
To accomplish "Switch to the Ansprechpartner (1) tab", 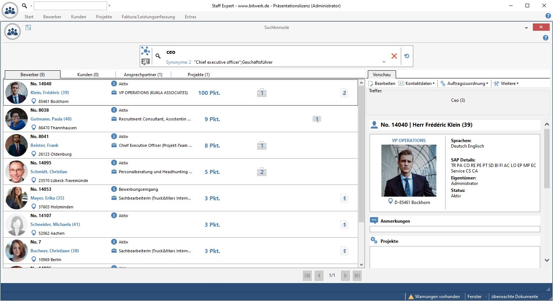I will click(x=143, y=75).
